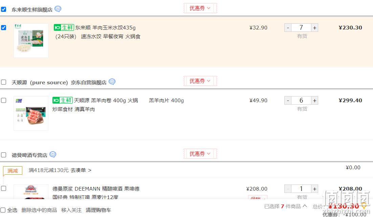Viewport: 373px width, 217px height.
Task: Decrease 羔羊肉卷 quantity with minus
Action: 288,101
